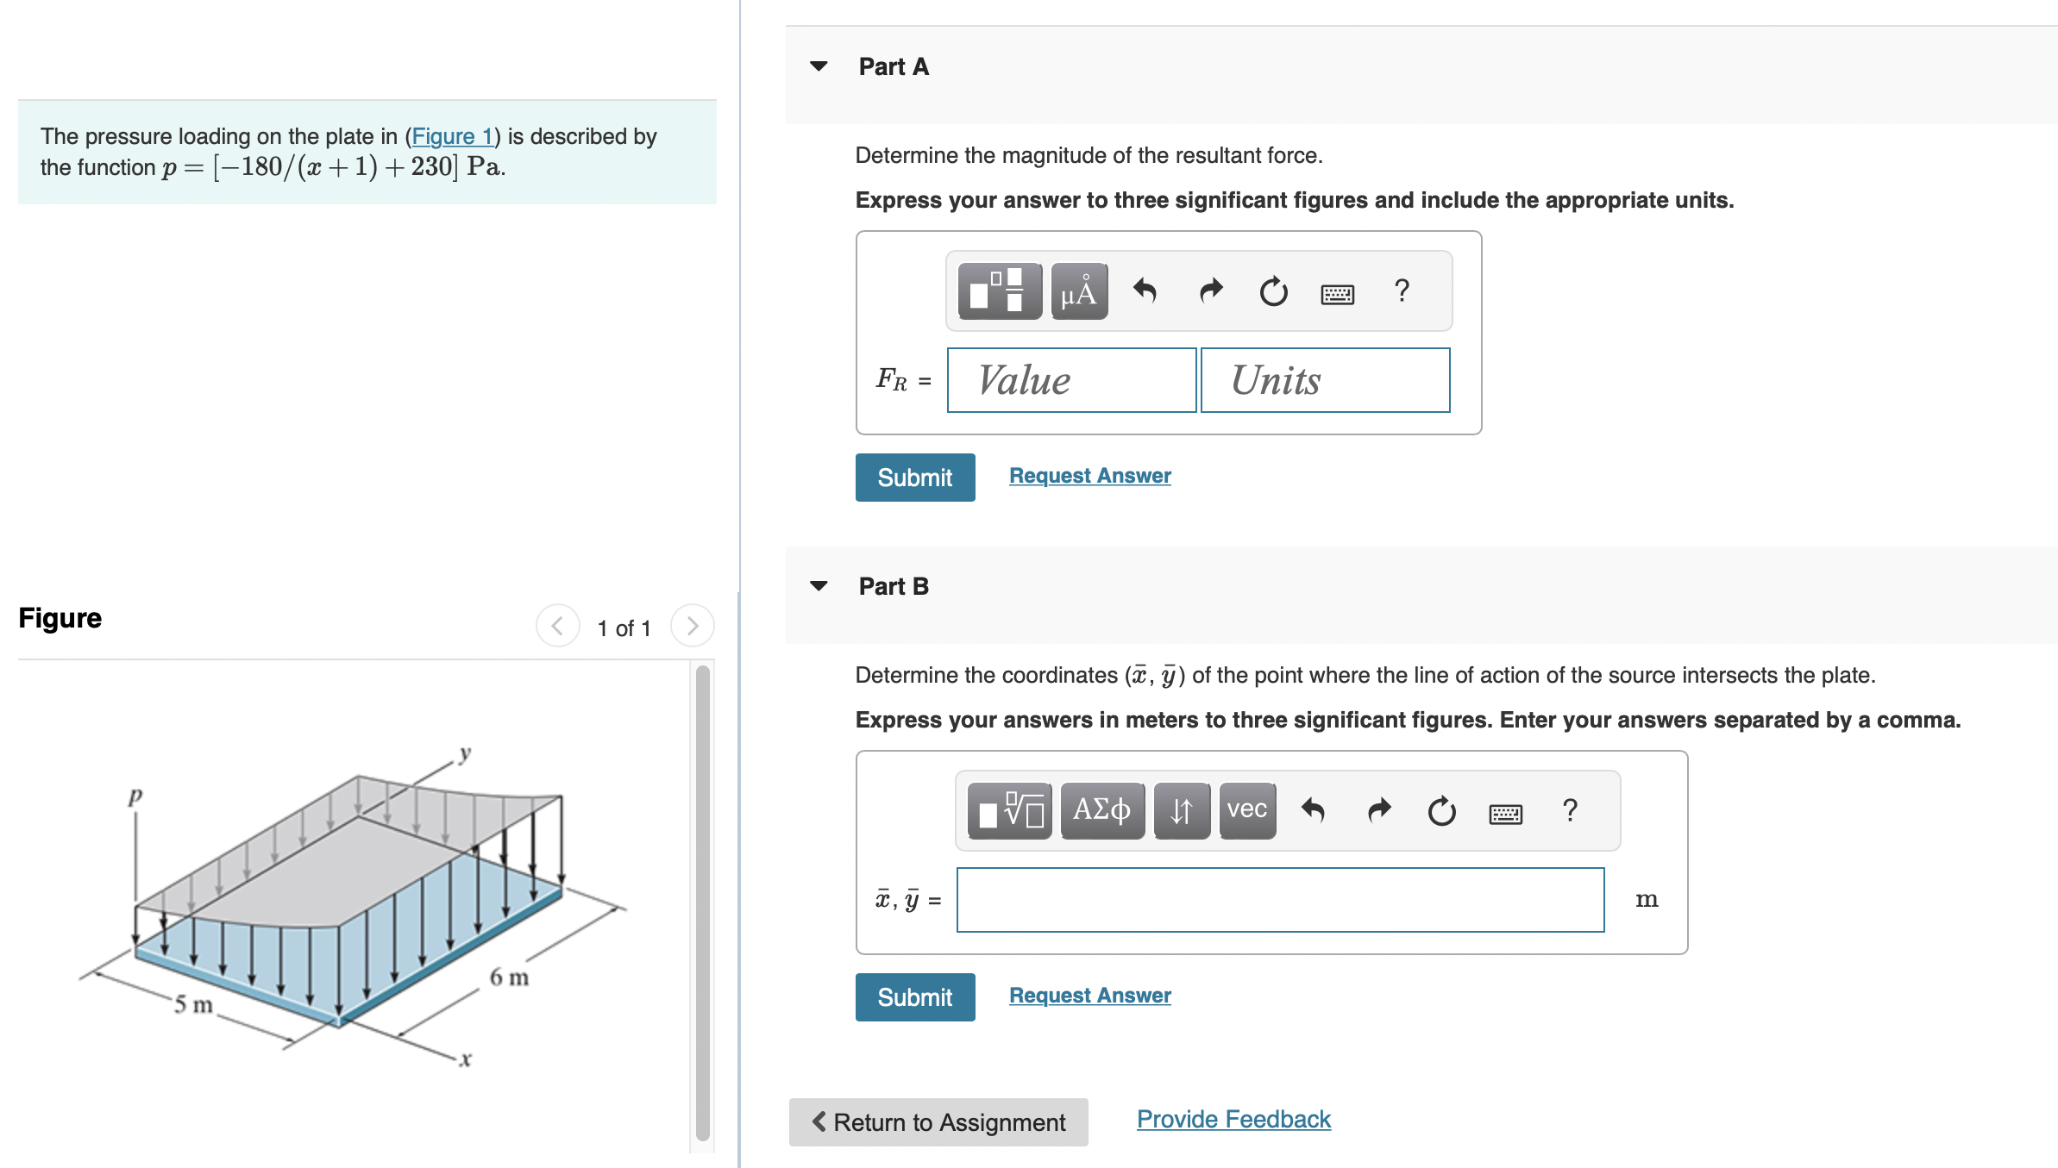The height and width of the screenshot is (1168, 2058).
Task: Submit the answer for Part A
Action: [914, 477]
